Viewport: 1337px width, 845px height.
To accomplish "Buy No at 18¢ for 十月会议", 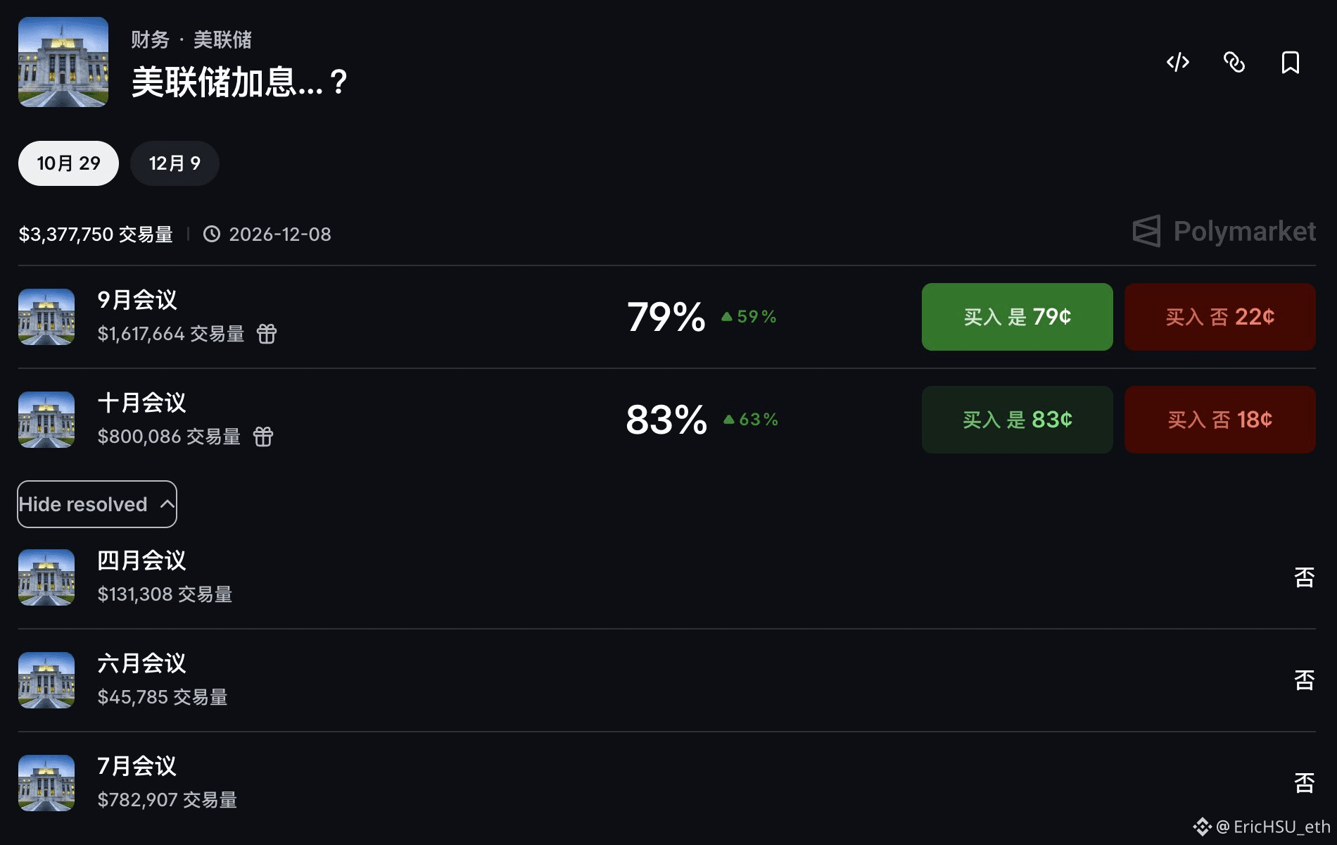I will (1220, 420).
